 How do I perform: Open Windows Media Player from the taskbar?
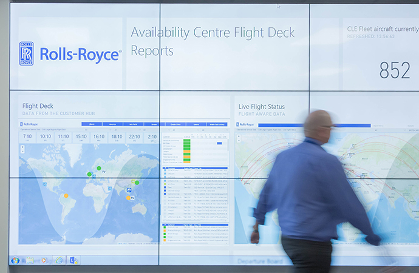44,260
